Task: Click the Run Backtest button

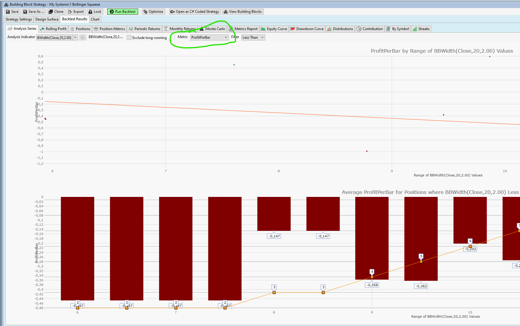Action: 122,12
